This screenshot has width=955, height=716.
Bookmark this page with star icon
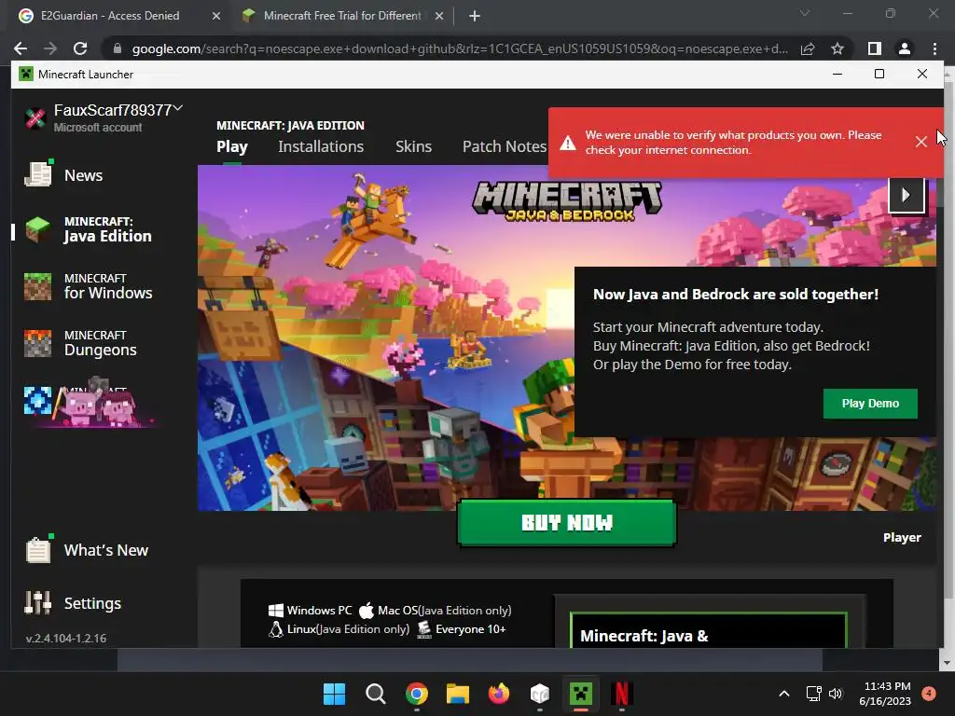click(x=837, y=48)
